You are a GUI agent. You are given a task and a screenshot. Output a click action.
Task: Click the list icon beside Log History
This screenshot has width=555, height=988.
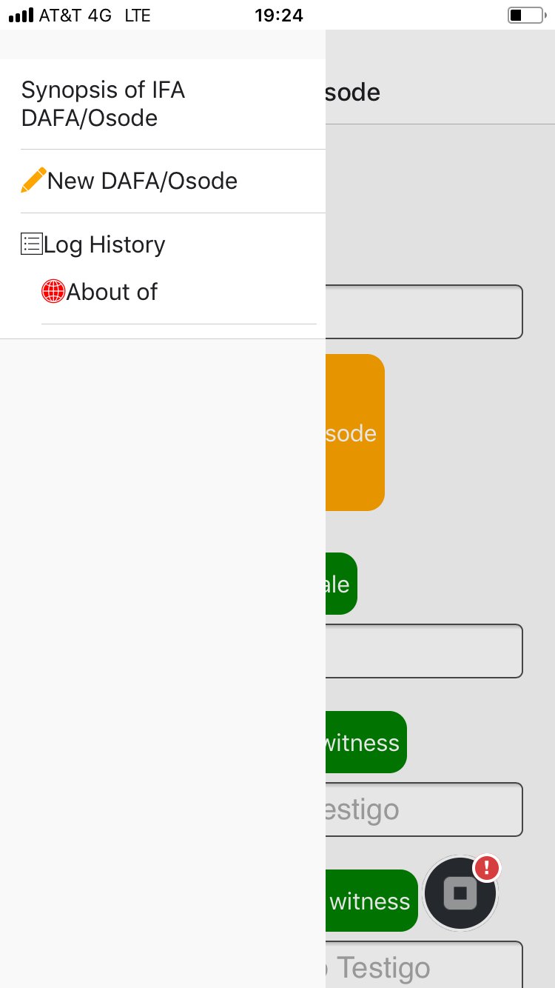31,244
